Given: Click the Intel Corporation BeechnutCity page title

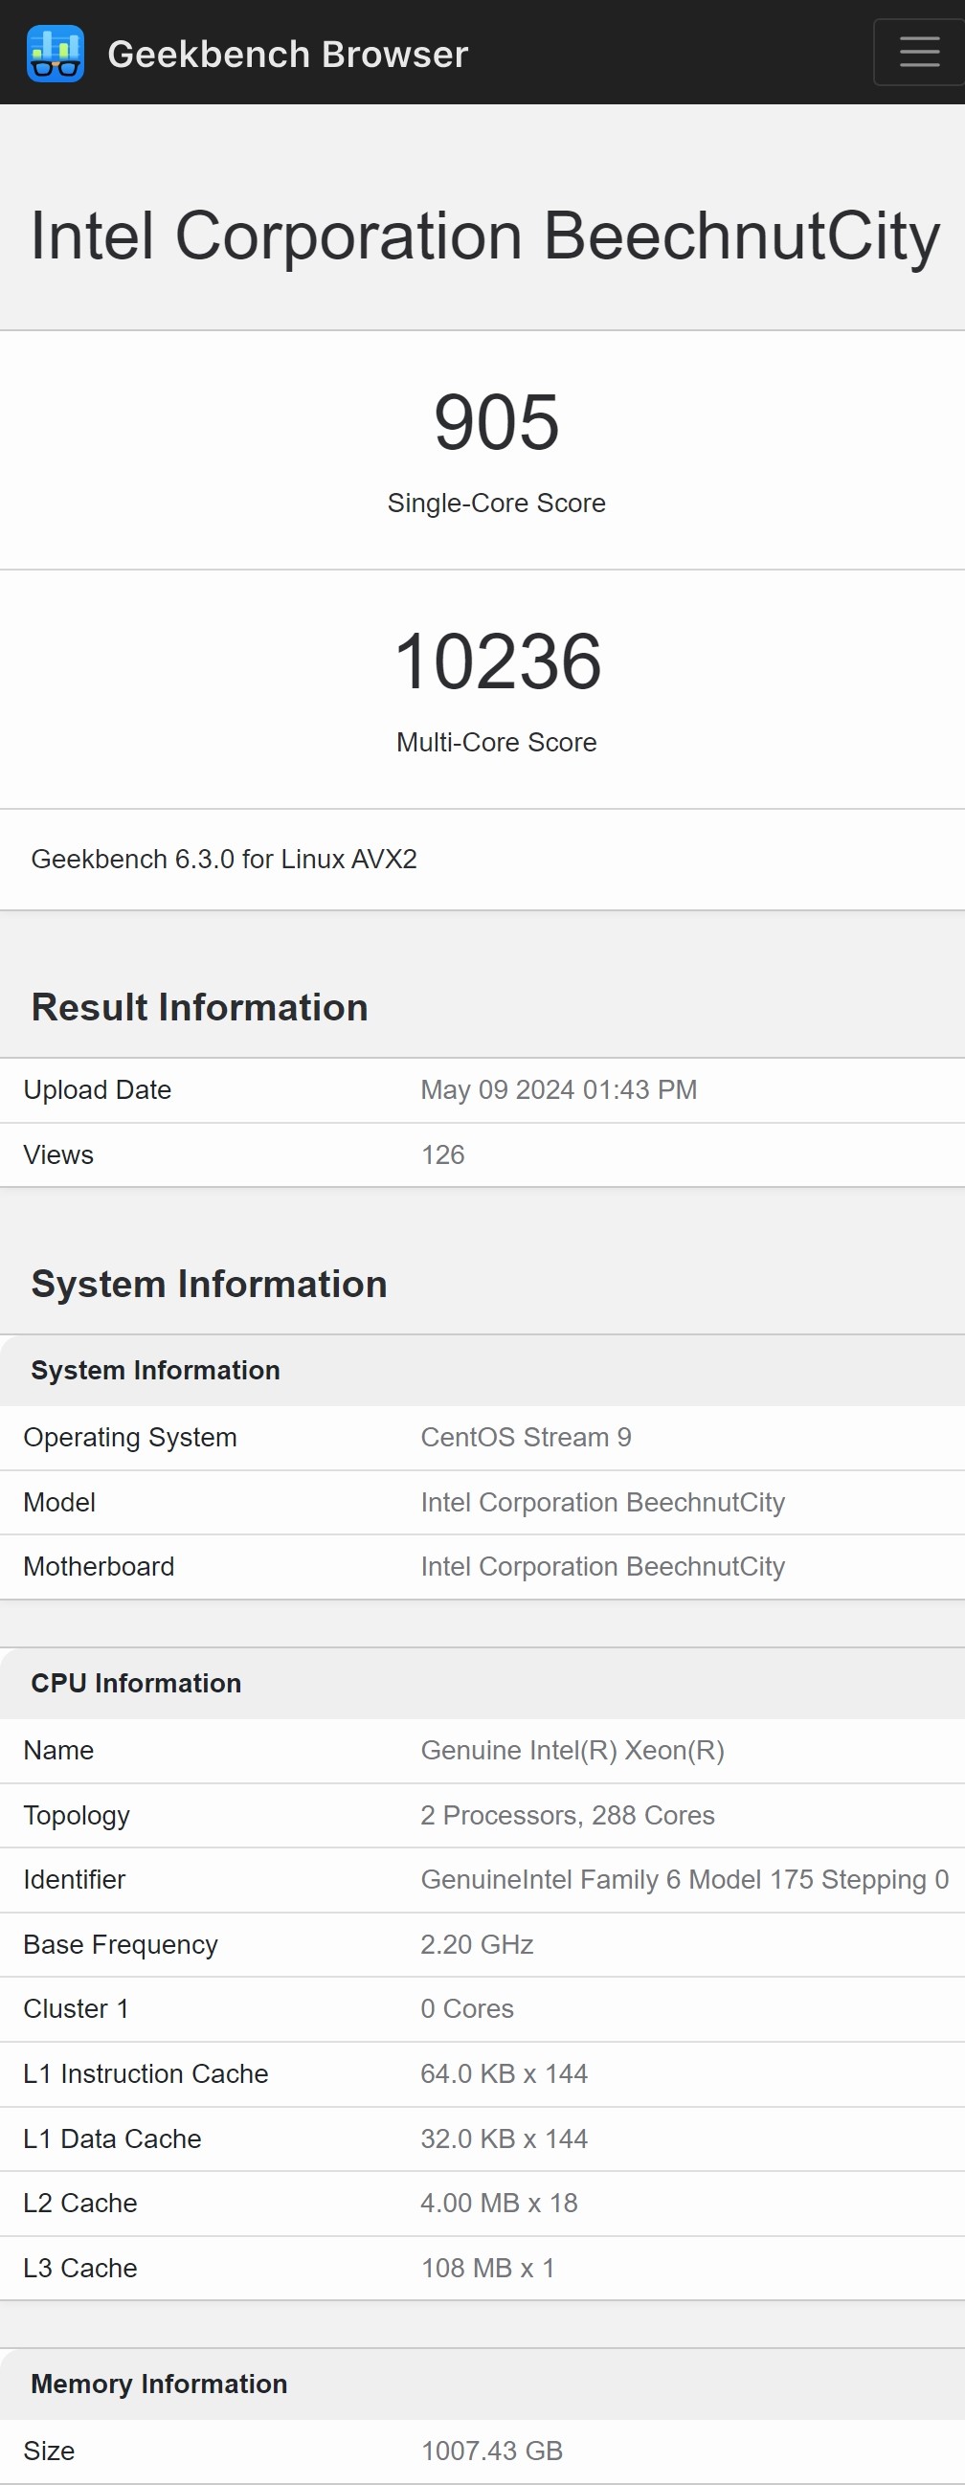Looking at the screenshot, I should 484,236.
